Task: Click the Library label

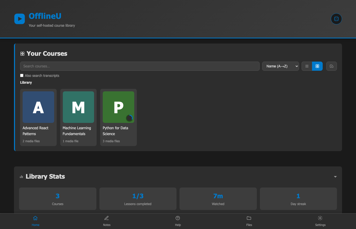Action: [26, 82]
